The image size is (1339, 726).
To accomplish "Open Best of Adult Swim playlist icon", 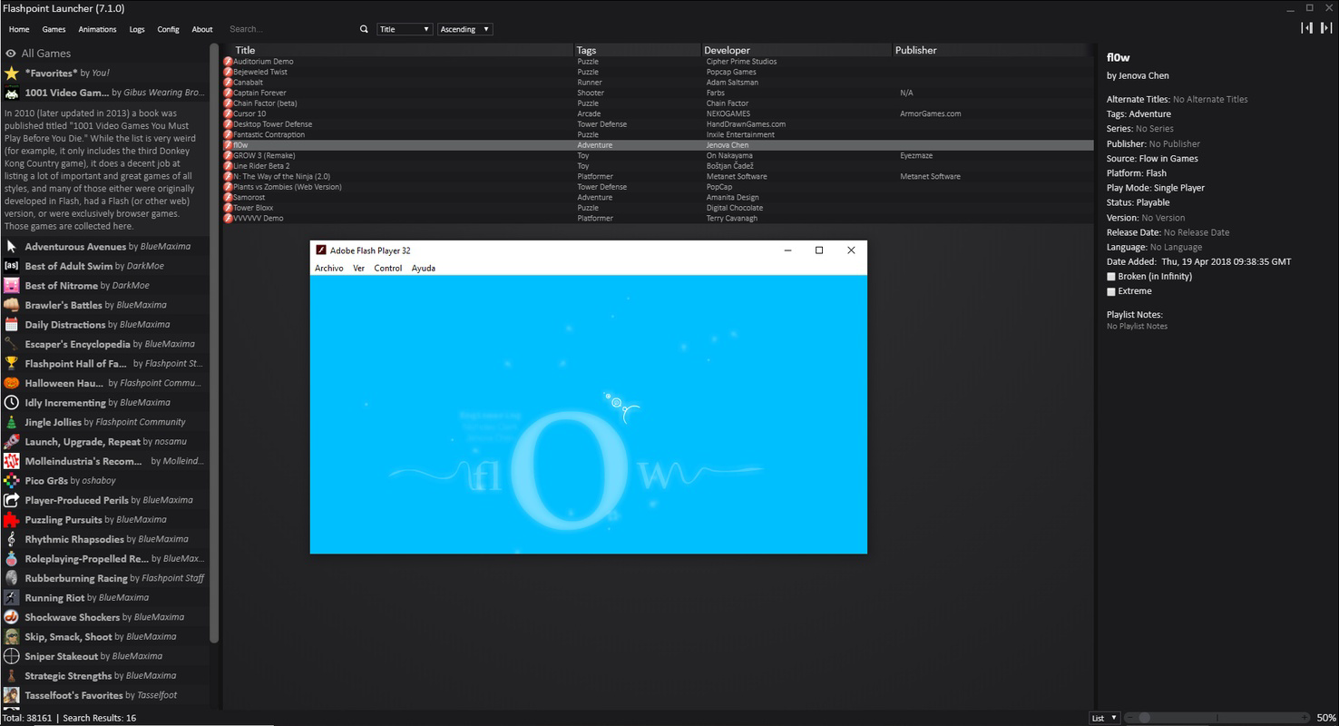I will coord(11,266).
